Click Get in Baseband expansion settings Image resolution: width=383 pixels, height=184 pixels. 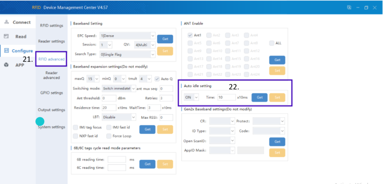147,130
